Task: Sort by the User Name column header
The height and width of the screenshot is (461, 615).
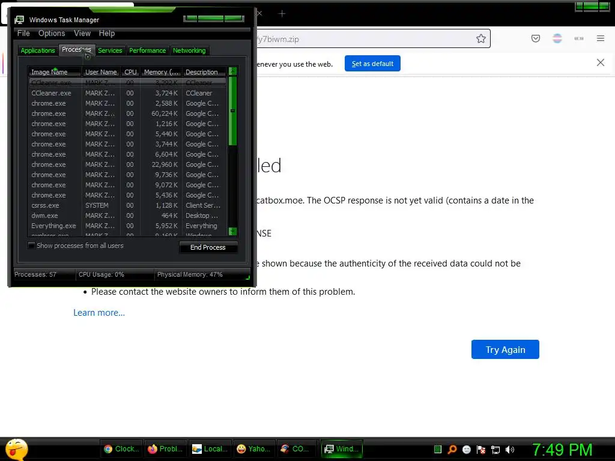Action: 101,72
